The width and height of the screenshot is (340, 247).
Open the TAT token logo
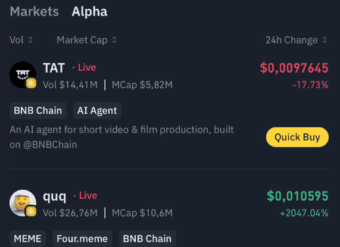[23, 75]
